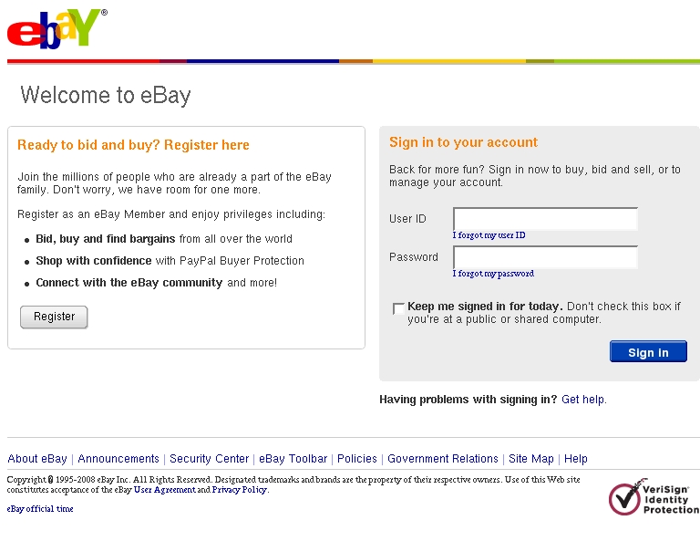This screenshot has width=700, height=541.
Task: Click the eBay logo
Action: pyautogui.click(x=57, y=28)
